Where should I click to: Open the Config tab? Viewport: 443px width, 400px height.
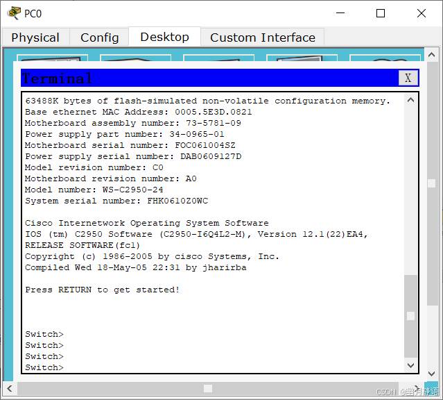[x=99, y=37]
